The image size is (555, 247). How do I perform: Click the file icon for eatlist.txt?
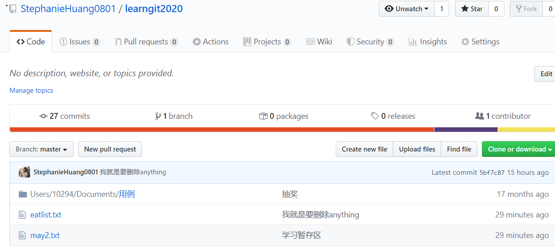pos(22,215)
